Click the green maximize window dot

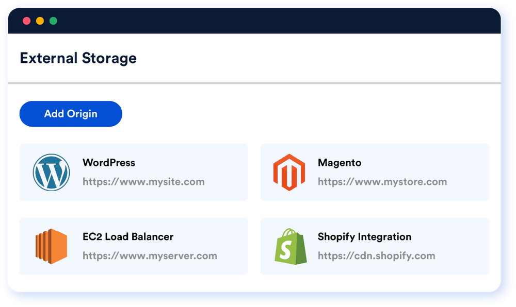click(x=53, y=21)
